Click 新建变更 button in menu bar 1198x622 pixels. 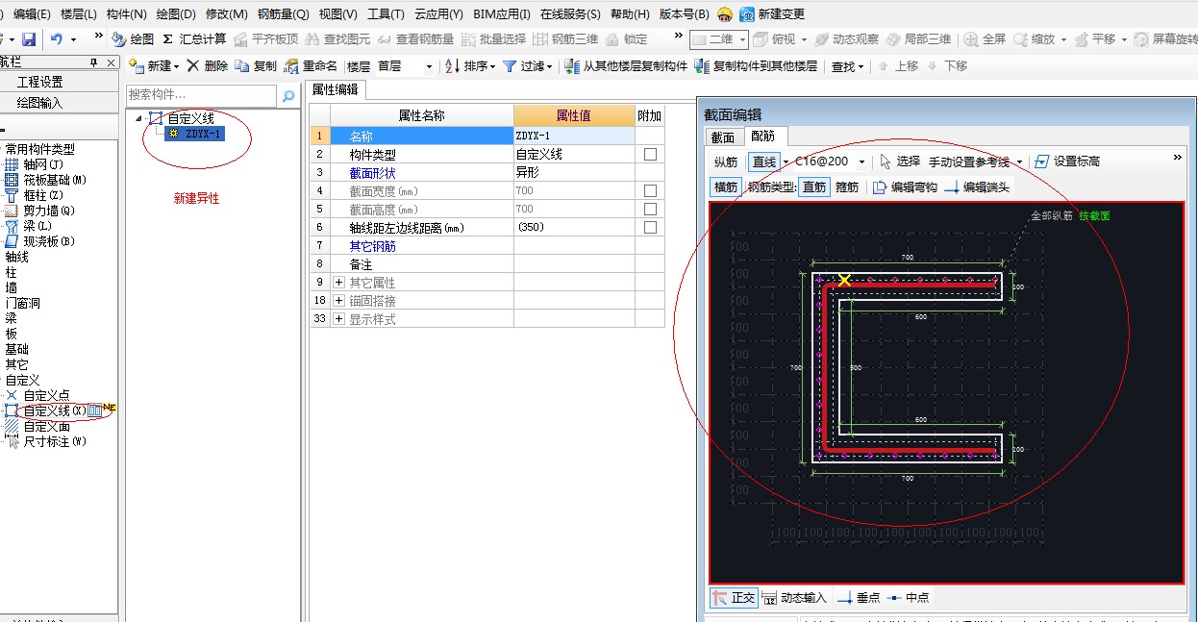772,14
